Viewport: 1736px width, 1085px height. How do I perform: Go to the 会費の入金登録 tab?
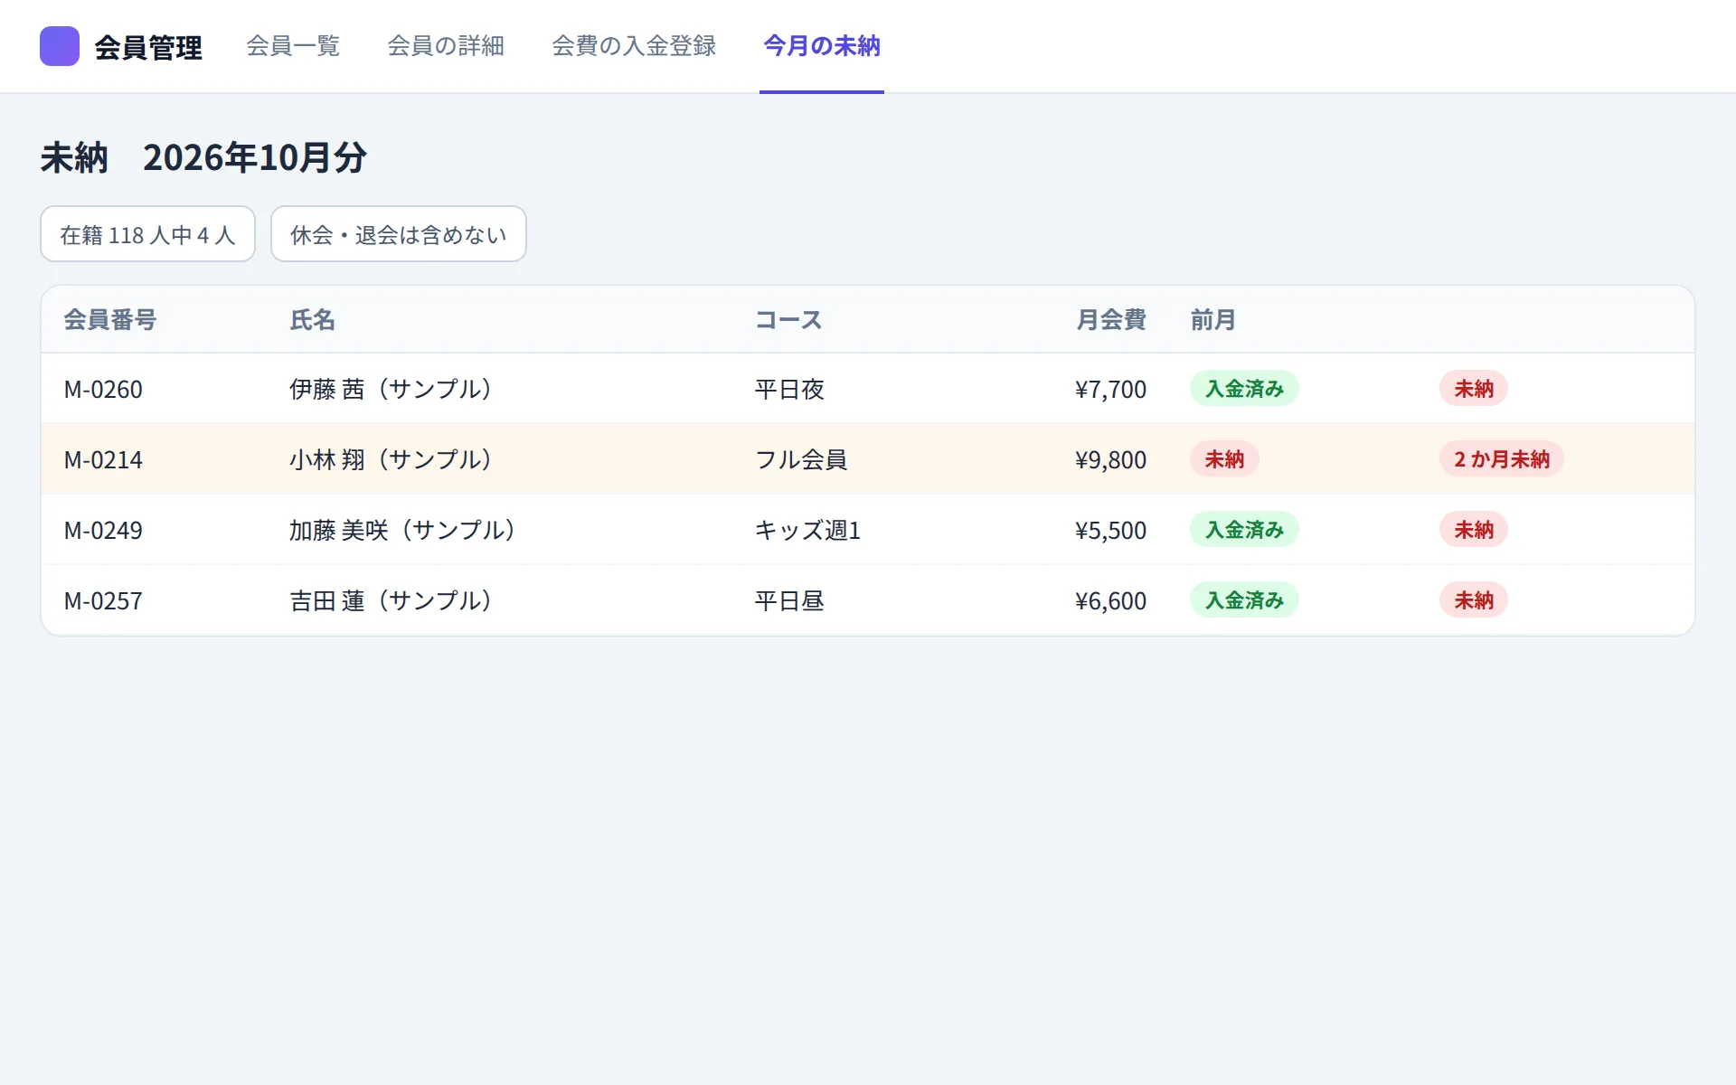634,46
